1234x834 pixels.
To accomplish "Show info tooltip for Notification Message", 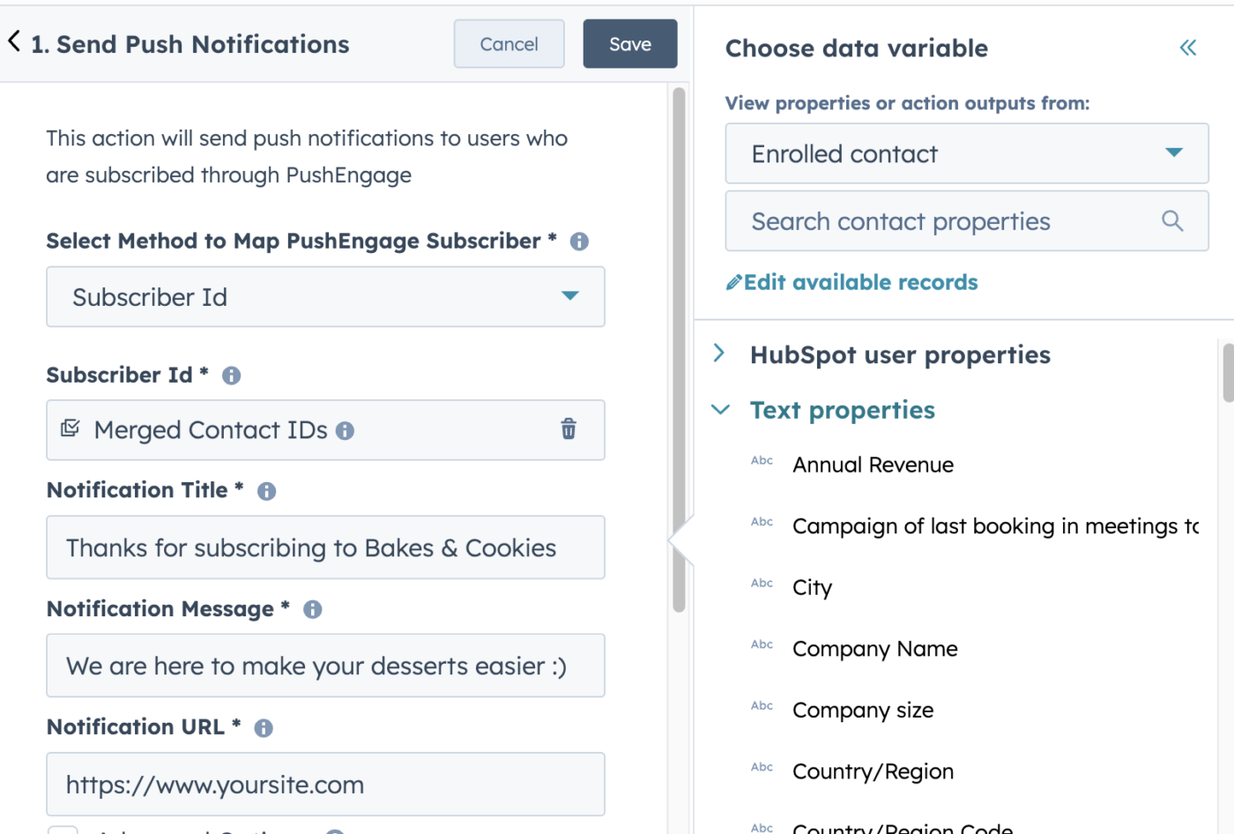I will coord(313,609).
